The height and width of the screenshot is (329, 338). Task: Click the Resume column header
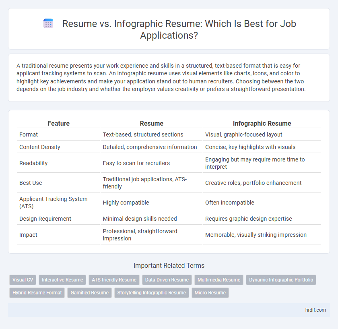152,123
